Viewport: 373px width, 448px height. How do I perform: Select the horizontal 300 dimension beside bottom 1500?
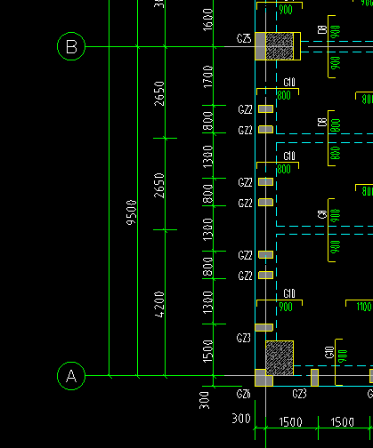point(241,419)
